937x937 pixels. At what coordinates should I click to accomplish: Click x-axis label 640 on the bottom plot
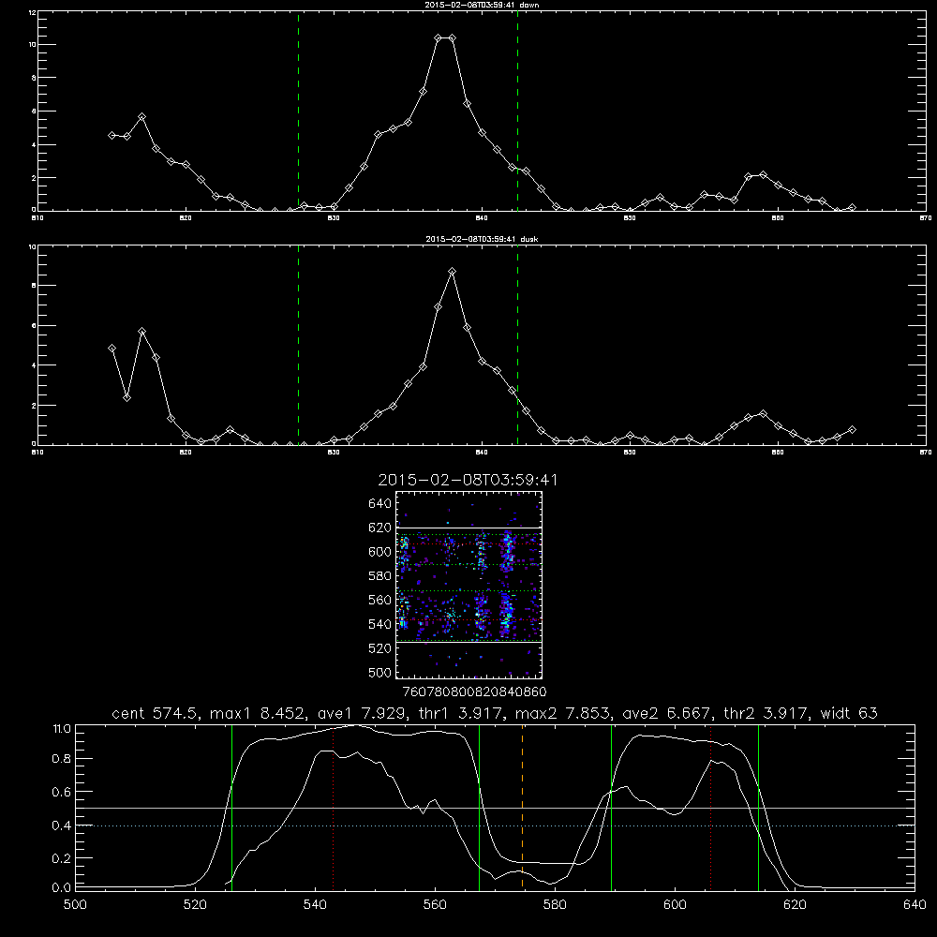pyautogui.click(x=915, y=905)
